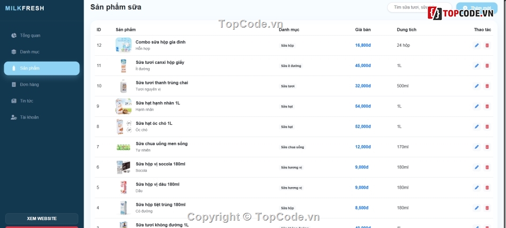Delete Sữa hộp vị socola 180ml product
The image size is (506, 228).
pyautogui.click(x=487, y=167)
